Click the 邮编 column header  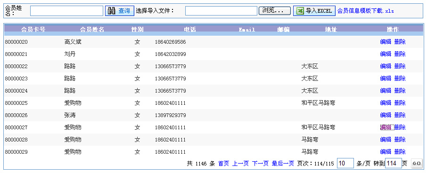[x=283, y=29]
